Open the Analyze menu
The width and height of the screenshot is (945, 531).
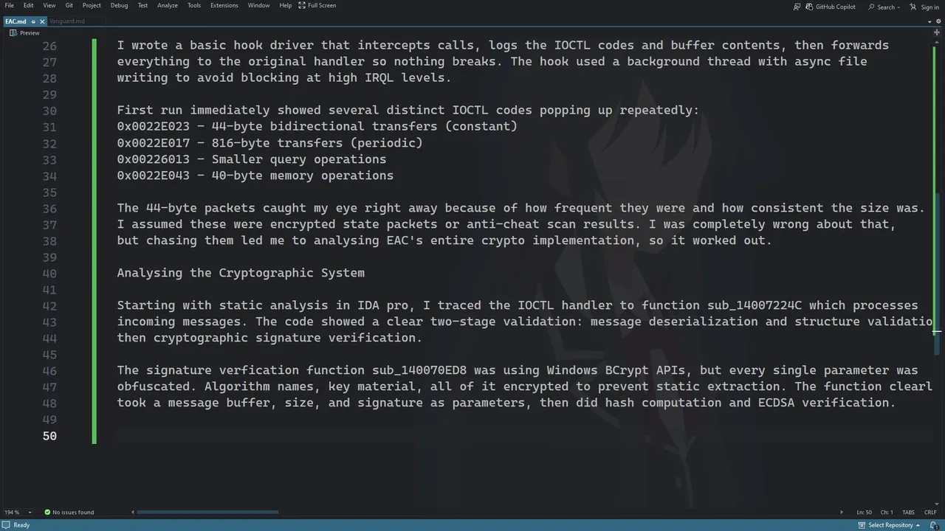[x=168, y=5]
